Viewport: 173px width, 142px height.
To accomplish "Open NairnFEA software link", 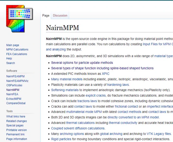I will pos(12,94).
